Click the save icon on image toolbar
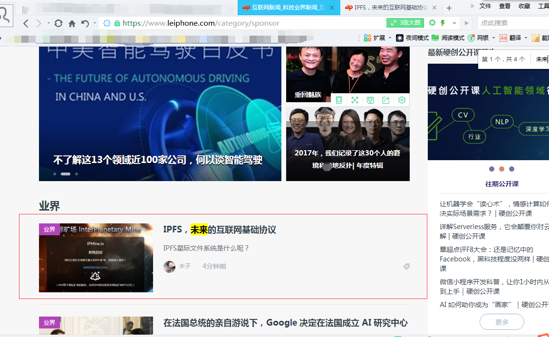The width and height of the screenshot is (549, 337). [370, 100]
